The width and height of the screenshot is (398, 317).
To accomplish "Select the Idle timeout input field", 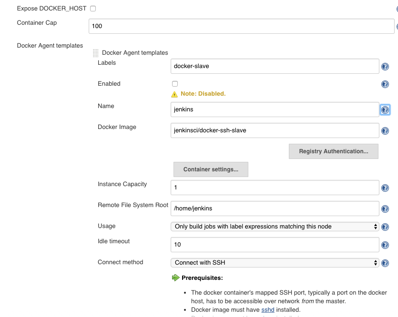I will coord(275,245).
